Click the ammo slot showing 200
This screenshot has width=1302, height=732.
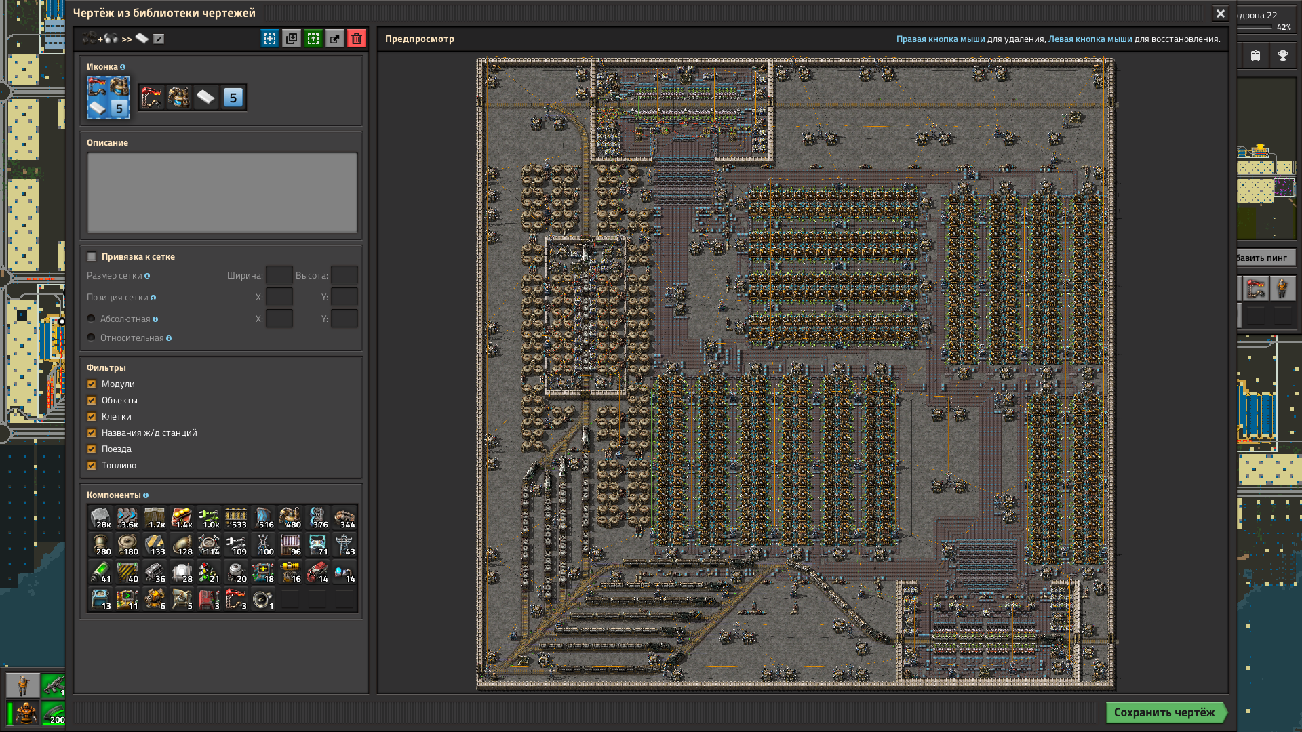(x=53, y=713)
